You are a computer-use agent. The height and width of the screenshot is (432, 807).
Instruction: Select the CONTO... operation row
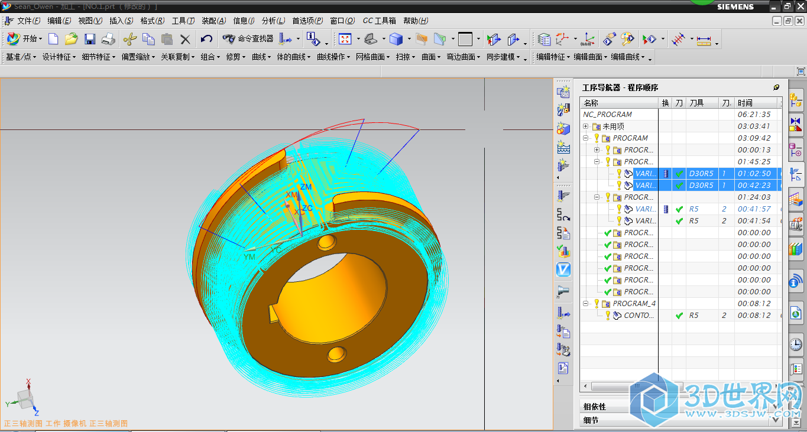[680, 316]
